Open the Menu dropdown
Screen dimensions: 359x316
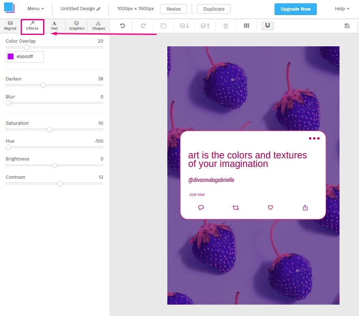(x=35, y=9)
